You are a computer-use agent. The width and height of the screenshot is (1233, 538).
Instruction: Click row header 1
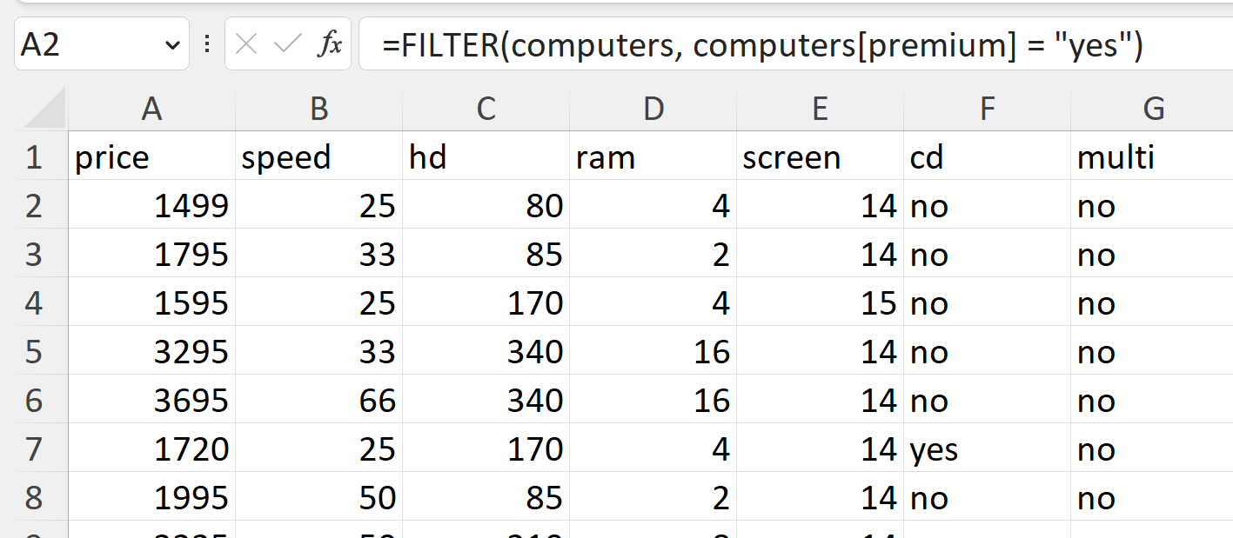(33, 157)
